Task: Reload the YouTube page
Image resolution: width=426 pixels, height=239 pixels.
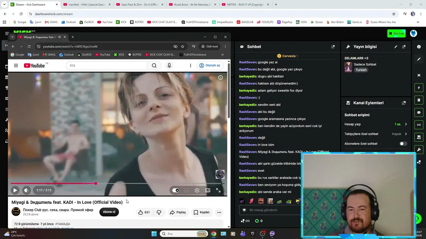Action: point(29,46)
